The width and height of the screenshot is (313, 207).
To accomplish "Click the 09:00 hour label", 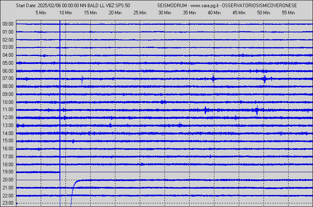I will (x=8, y=94).
